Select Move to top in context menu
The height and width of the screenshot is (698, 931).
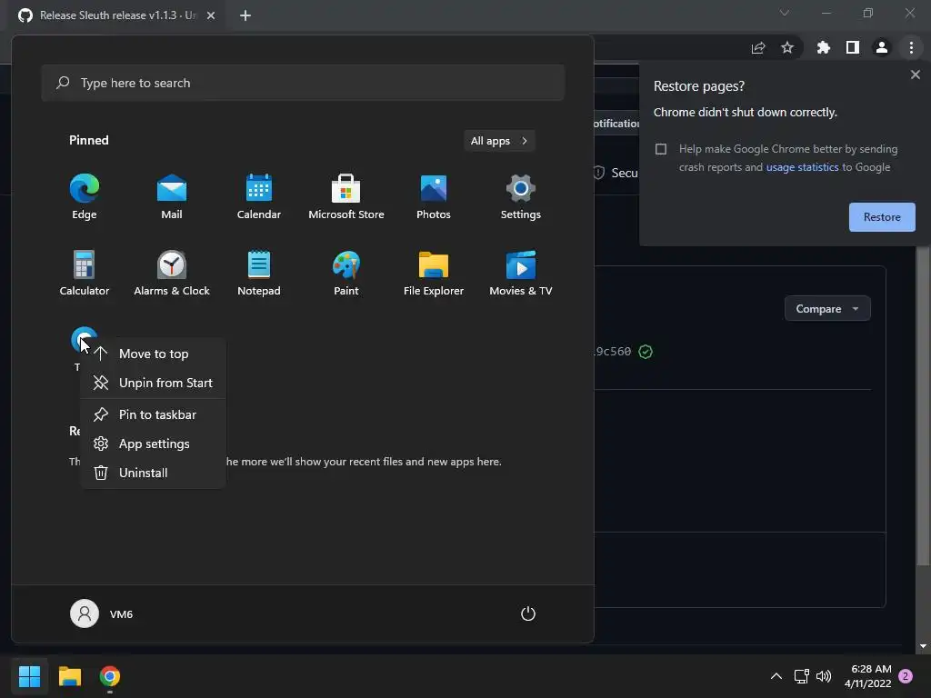click(153, 354)
